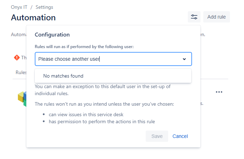The width and height of the screenshot is (244, 159).
Task: Cancel the Configuration dialog
Action: [x=180, y=136]
